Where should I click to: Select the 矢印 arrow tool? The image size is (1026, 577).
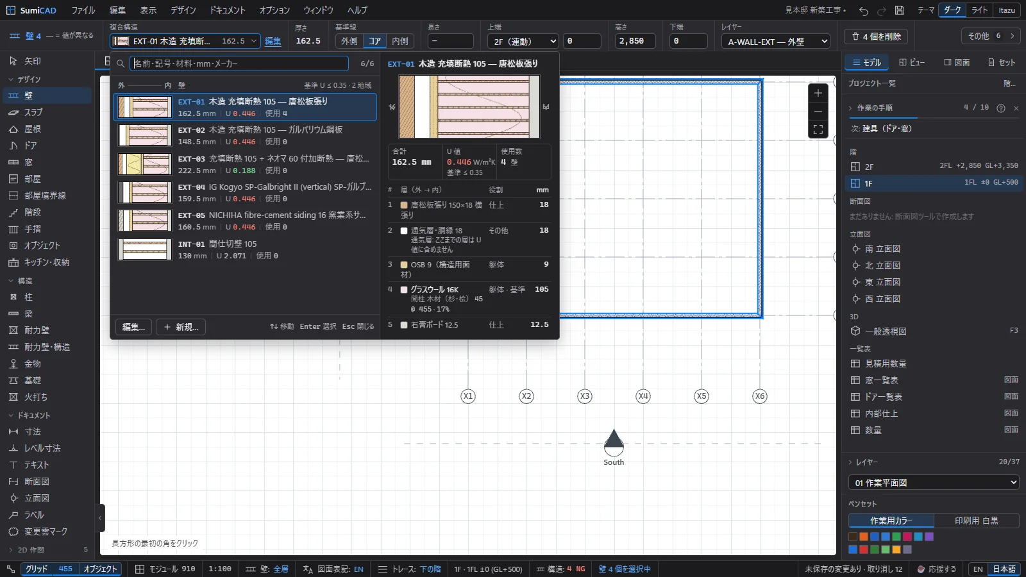(x=48, y=61)
